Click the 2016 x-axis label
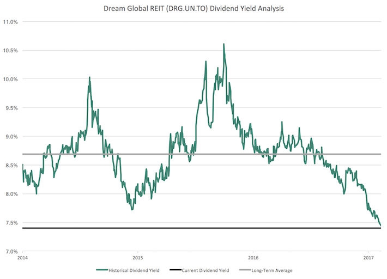 coord(253,258)
